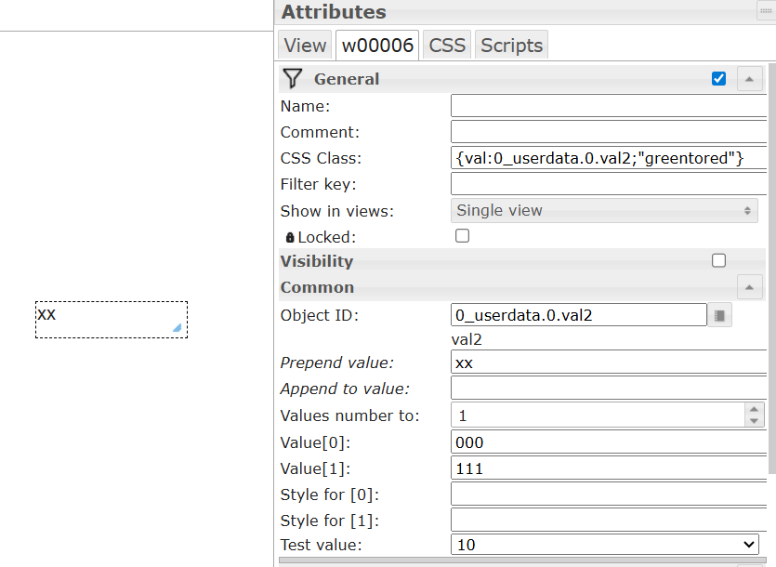Uncheck the General section checkbox
Screen dimensions: 776x567
point(718,79)
